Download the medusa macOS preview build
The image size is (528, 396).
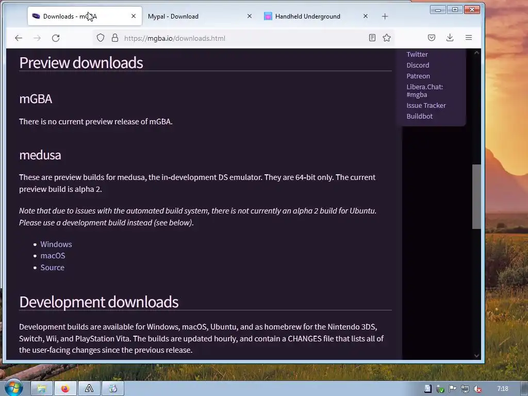point(53,256)
